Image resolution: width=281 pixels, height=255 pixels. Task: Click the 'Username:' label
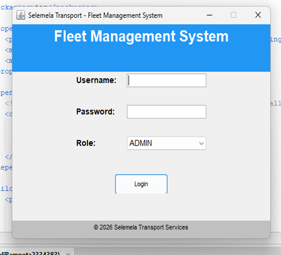(x=96, y=80)
